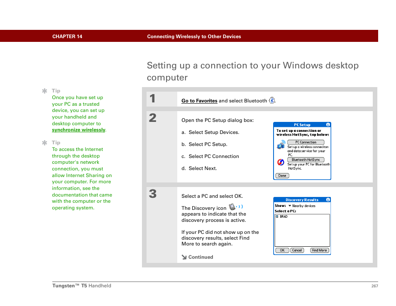This screenshot has width=396, height=306.
Task: Click the CHAPTER 14 header text
Action: (67, 36)
